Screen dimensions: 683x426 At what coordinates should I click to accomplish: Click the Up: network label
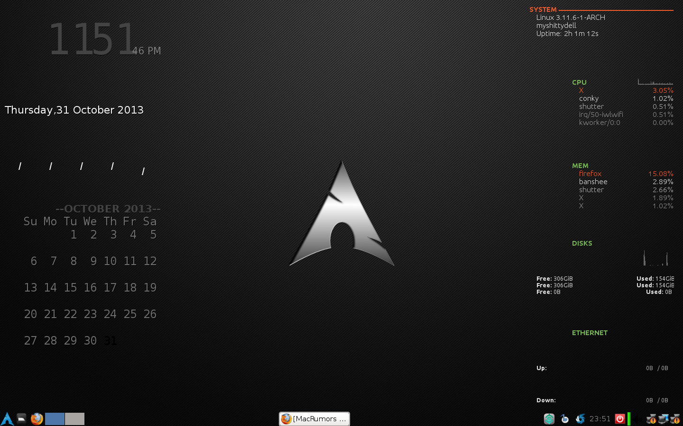click(x=542, y=368)
